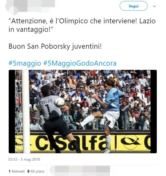Screen dimensions: 166x176
Task: Click the football in mid-air in the photo
Action: tap(59, 102)
